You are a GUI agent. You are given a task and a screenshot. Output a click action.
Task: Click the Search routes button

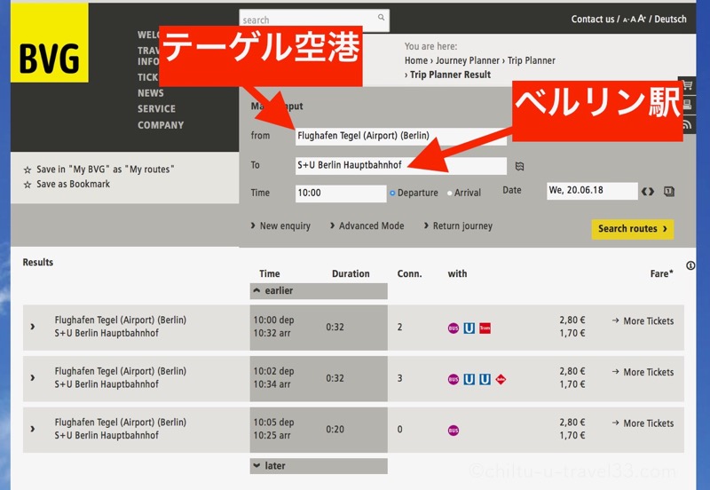coord(633,229)
